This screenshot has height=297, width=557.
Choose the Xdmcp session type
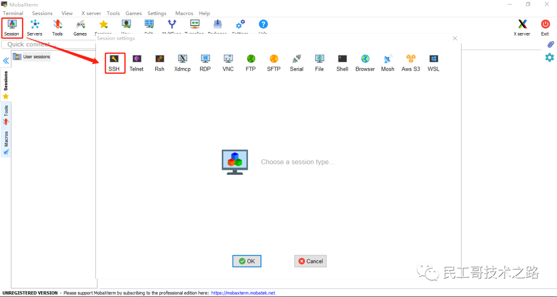pos(182,63)
